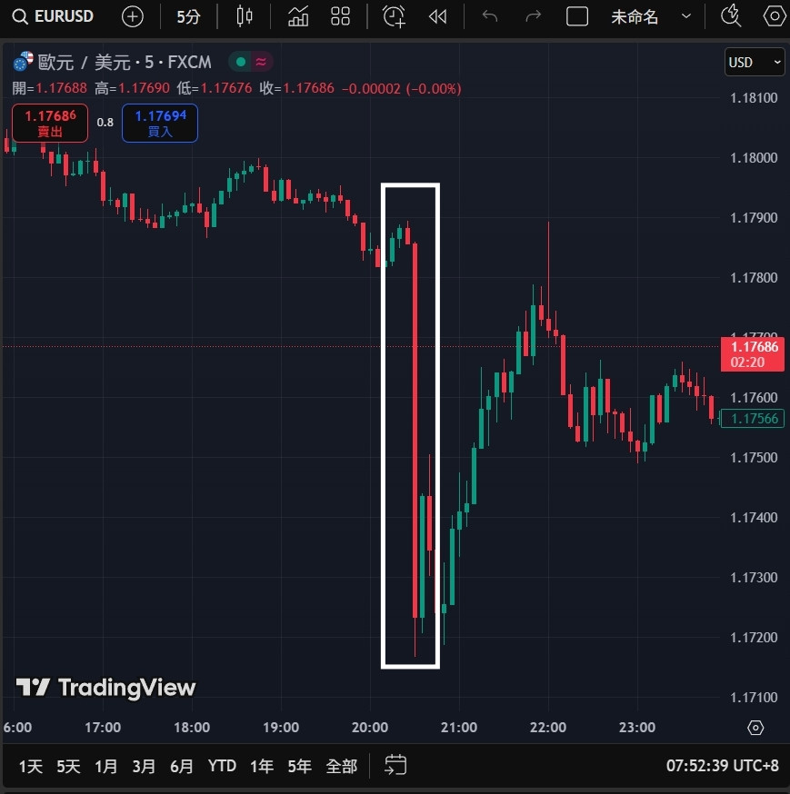Open candlestick chart style menu
This screenshot has width=790, height=794.
tap(245, 16)
